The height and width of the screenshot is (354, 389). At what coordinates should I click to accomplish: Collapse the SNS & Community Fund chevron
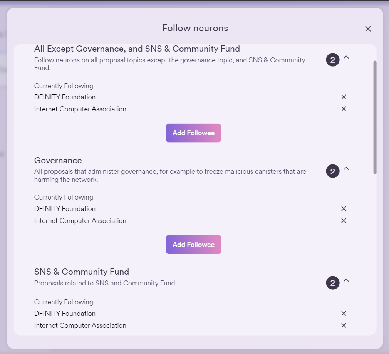pos(346,280)
